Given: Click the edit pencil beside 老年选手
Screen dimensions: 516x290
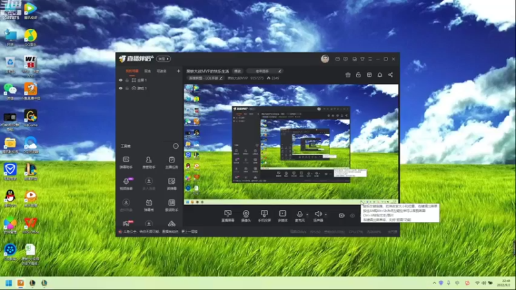Looking at the screenshot, I should click(280, 71).
